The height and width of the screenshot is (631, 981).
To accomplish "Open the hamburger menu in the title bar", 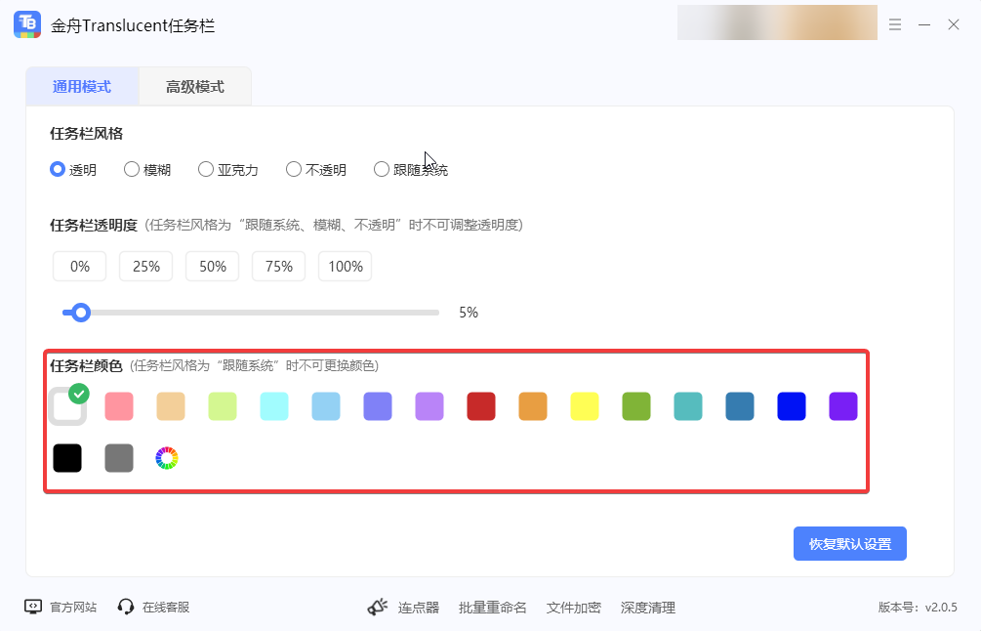I will 895,24.
